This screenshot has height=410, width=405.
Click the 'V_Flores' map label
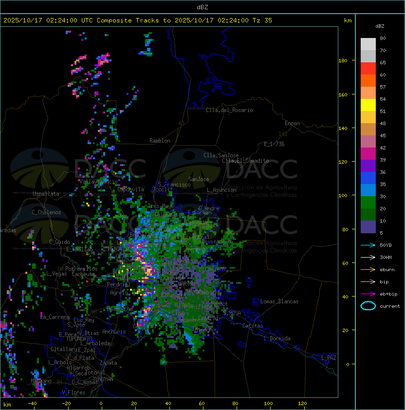point(74,392)
